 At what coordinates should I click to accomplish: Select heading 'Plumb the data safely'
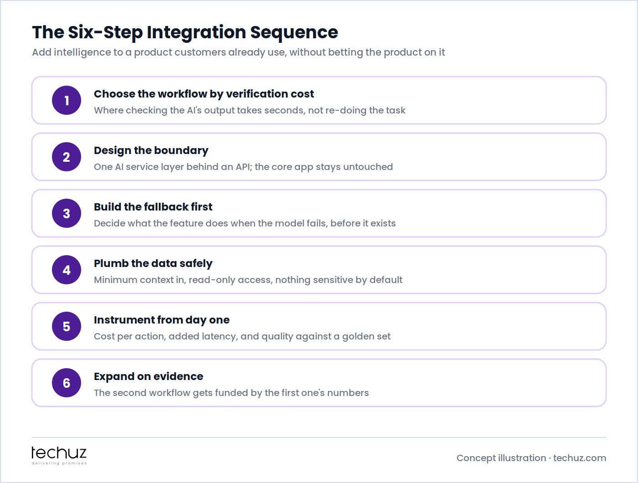pos(153,263)
